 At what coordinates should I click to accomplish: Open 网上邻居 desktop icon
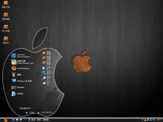click(x=6, y=28)
